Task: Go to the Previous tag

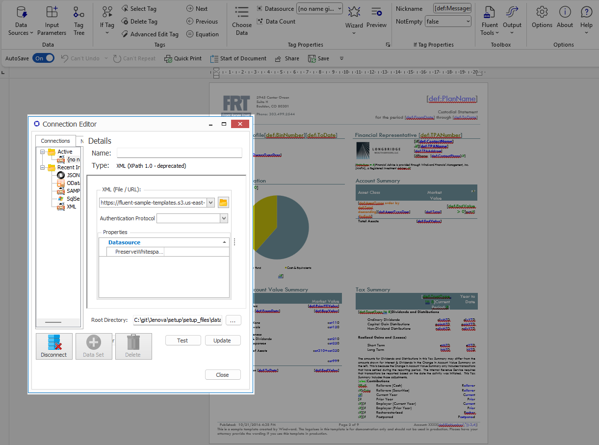Action: pyautogui.click(x=202, y=22)
